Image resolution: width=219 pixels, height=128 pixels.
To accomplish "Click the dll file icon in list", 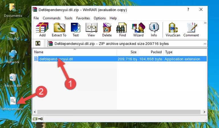I will click(36, 59).
